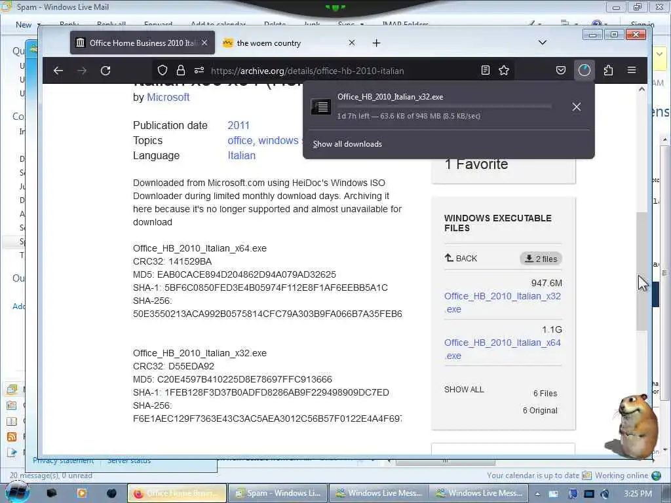
Task: Click the site security padlock icon
Action: click(181, 71)
